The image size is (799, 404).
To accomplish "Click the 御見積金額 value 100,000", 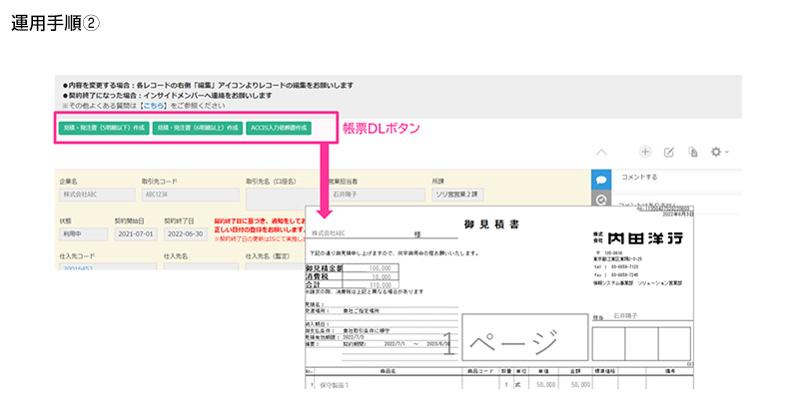I will click(x=381, y=268).
